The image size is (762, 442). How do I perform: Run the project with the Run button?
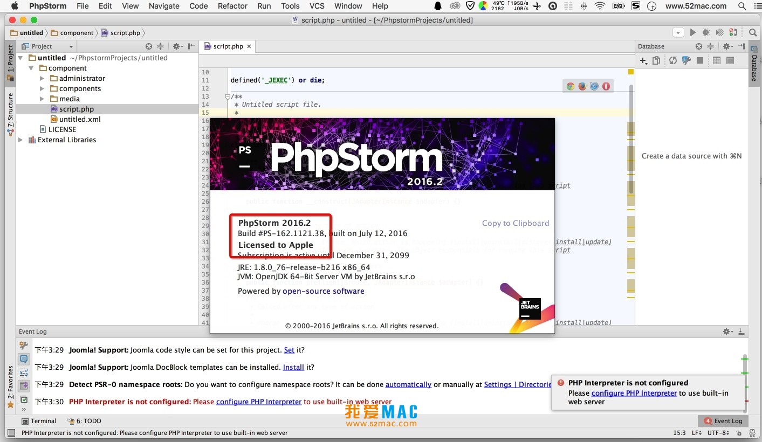(x=693, y=33)
